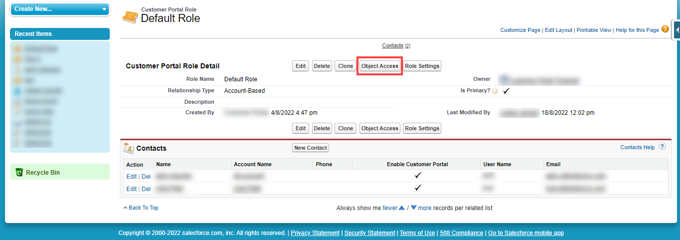
Task: Click the Contacts related list icon
Action: pyautogui.click(x=128, y=148)
